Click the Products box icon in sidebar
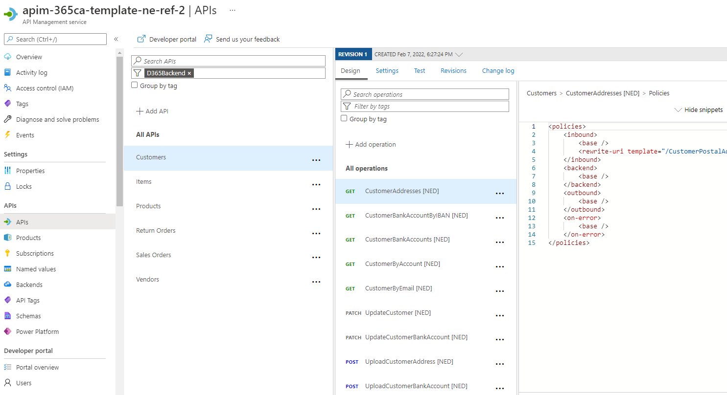Viewport: 727px width, 395px height. pos(7,238)
